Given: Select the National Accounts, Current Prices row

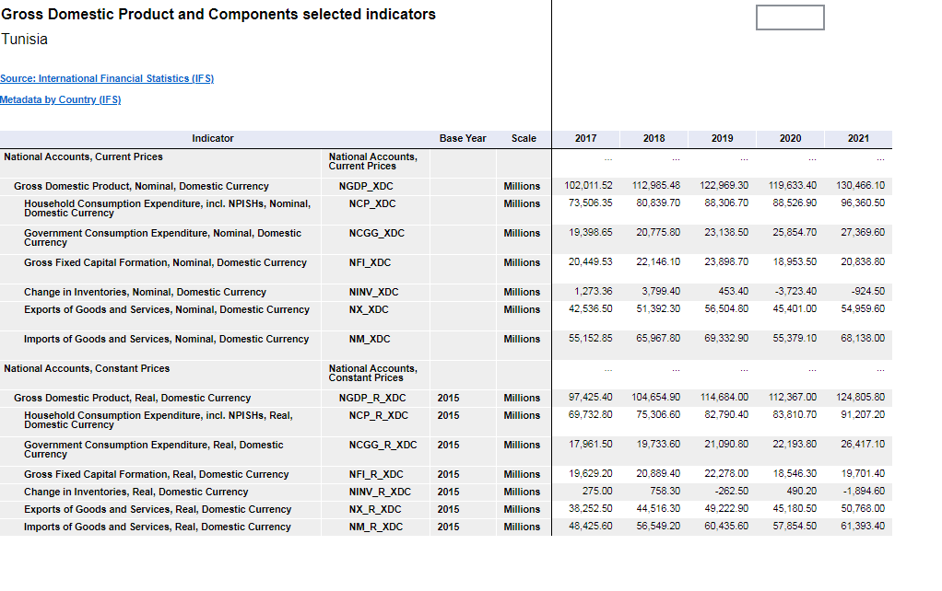Looking at the screenshot, I should coord(84,156).
